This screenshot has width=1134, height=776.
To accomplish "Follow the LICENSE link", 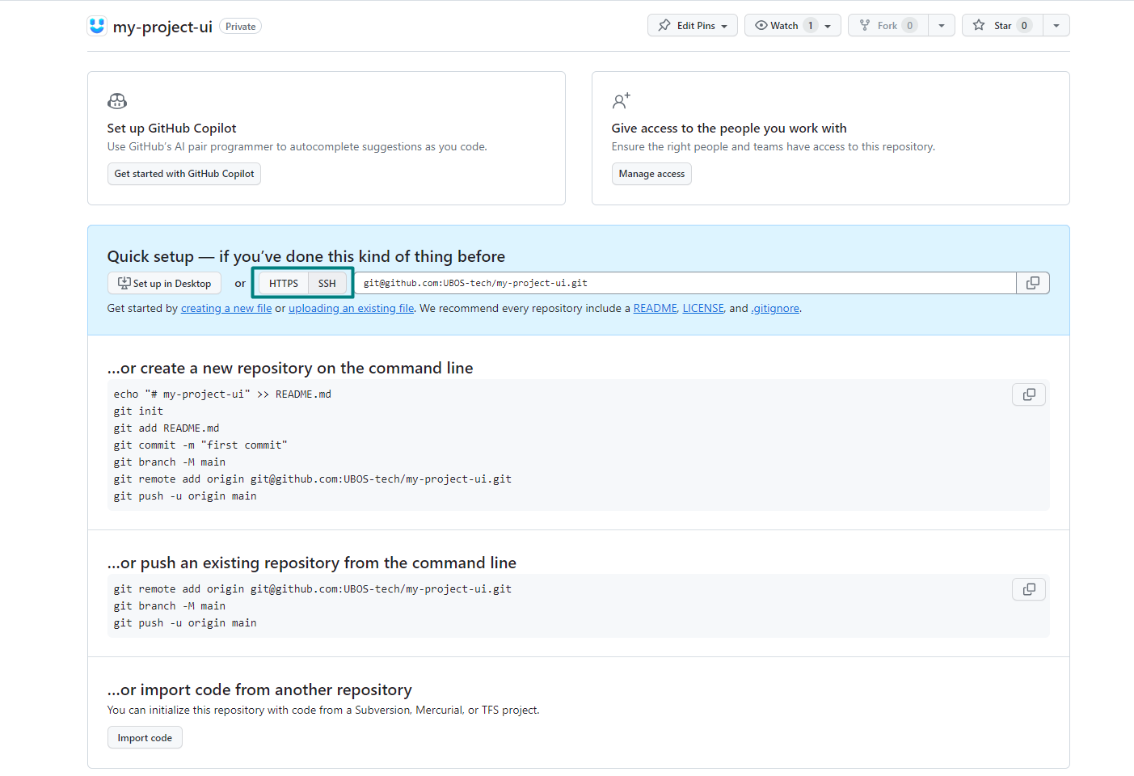I will tap(703, 308).
